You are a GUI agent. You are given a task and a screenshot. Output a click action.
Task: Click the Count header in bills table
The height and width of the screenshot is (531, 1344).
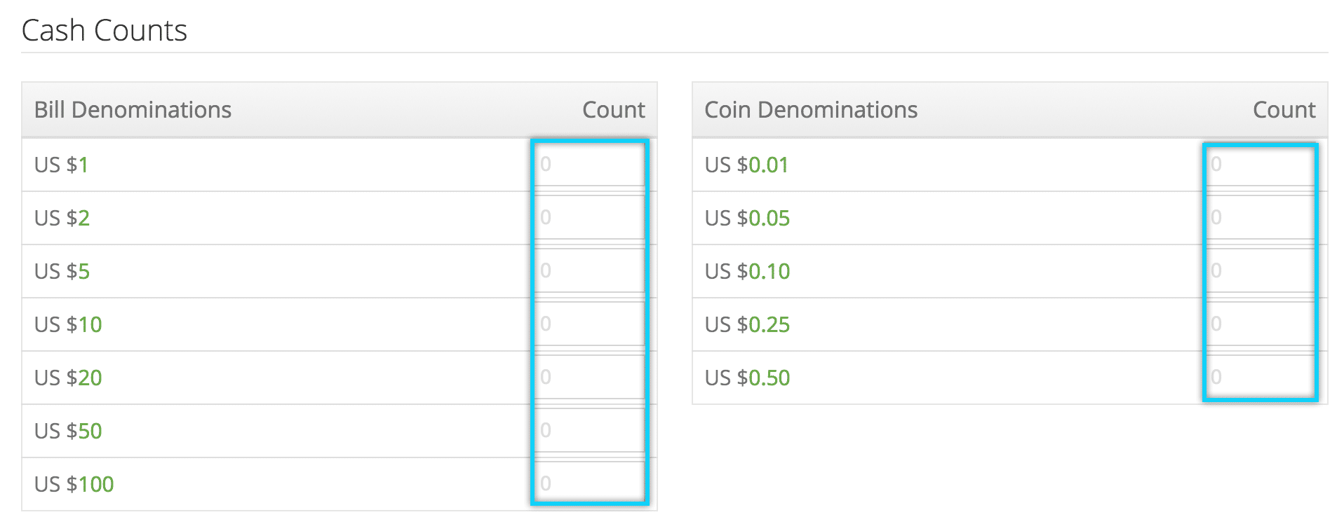click(614, 110)
